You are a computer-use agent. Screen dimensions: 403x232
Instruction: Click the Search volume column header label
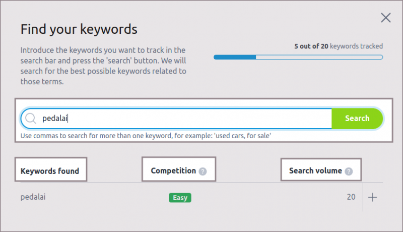pyautogui.click(x=315, y=170)
